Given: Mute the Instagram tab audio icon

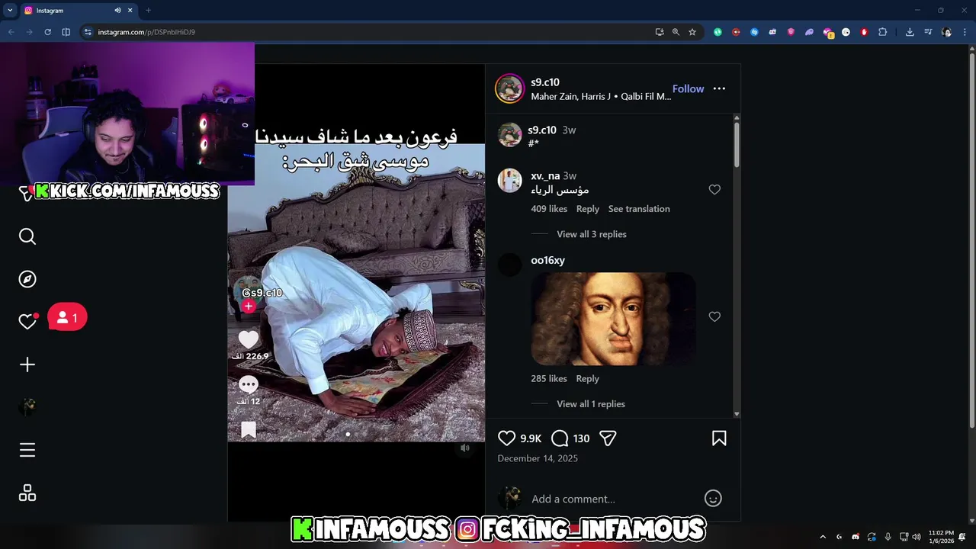Looking at the screenshot, I should 117,11.
